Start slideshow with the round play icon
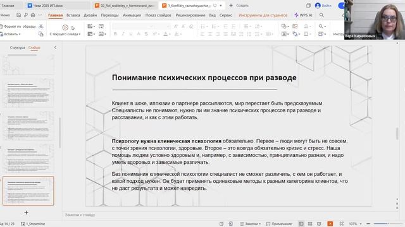This screenshot has width=405, height=227. [x=65, y=27]
